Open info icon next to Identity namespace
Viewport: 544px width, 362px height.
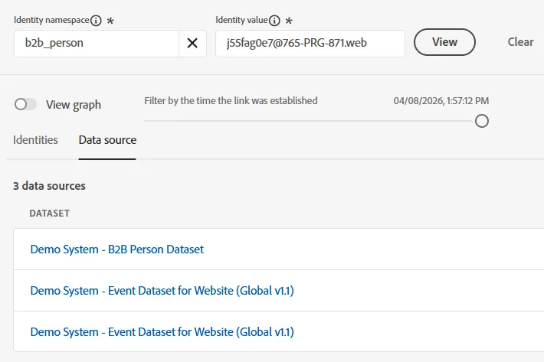(96, 21)
